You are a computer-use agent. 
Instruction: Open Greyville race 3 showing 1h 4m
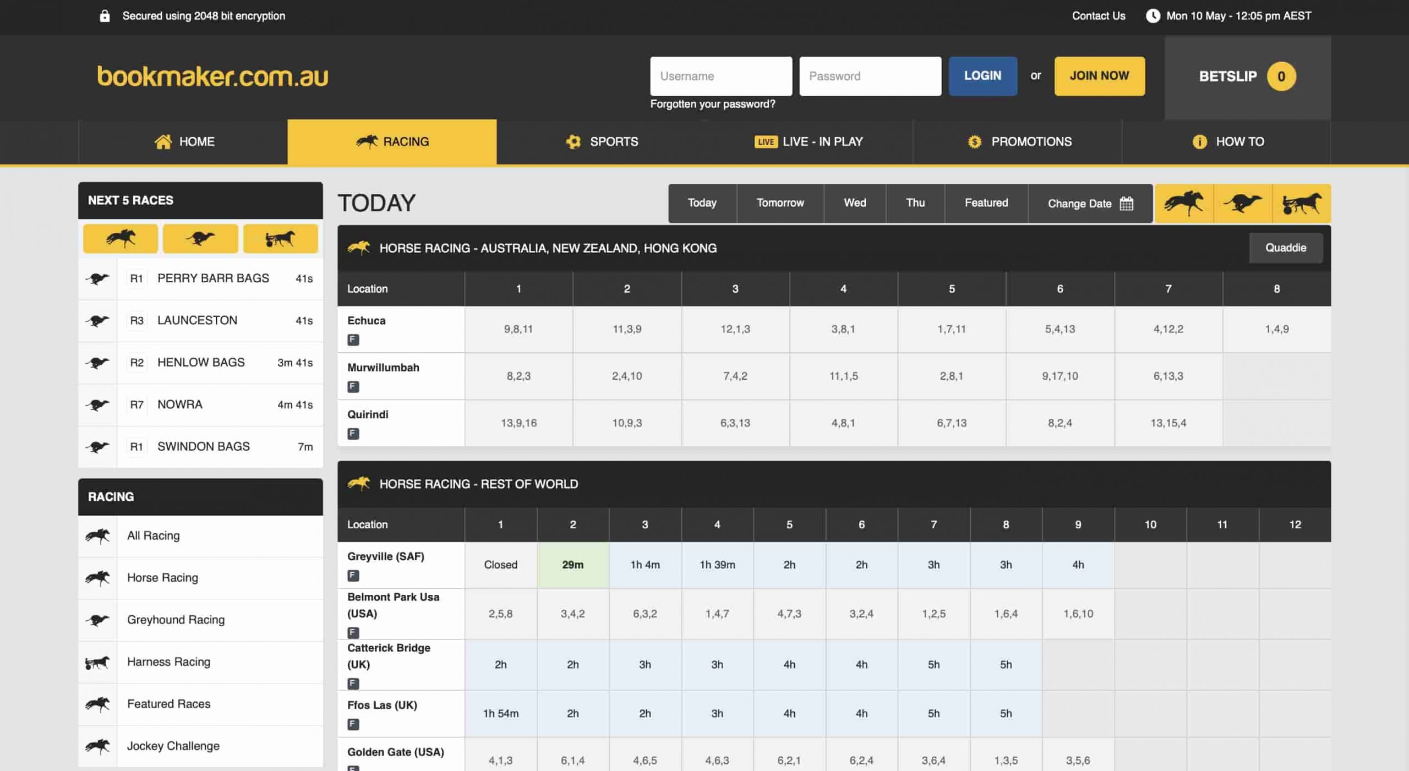click(x=645, y=565)
